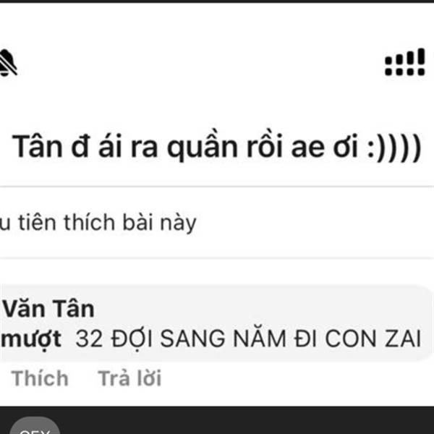Tap the first word Tân in post
The image size is (434, 434).
point(38,145)
